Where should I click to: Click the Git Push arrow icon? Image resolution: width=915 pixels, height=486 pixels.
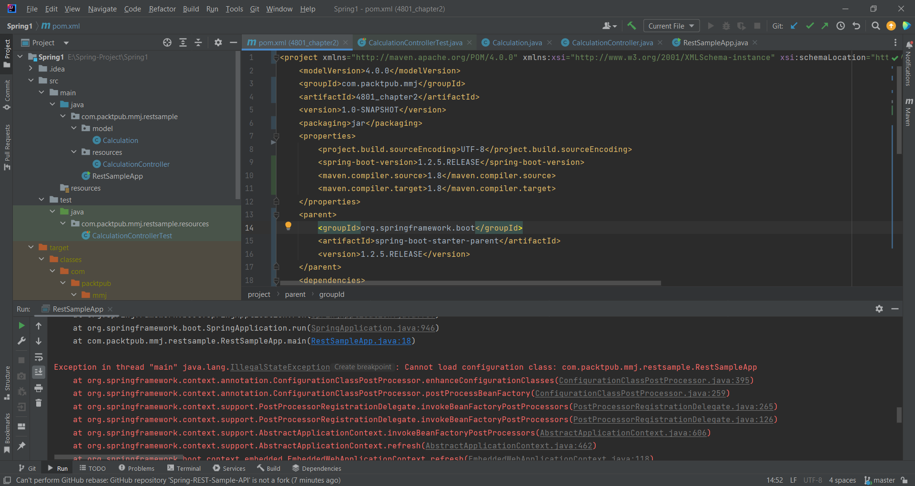825,26
